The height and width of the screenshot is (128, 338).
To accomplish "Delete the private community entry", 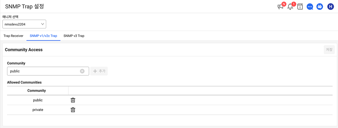I will coord(73,110).
